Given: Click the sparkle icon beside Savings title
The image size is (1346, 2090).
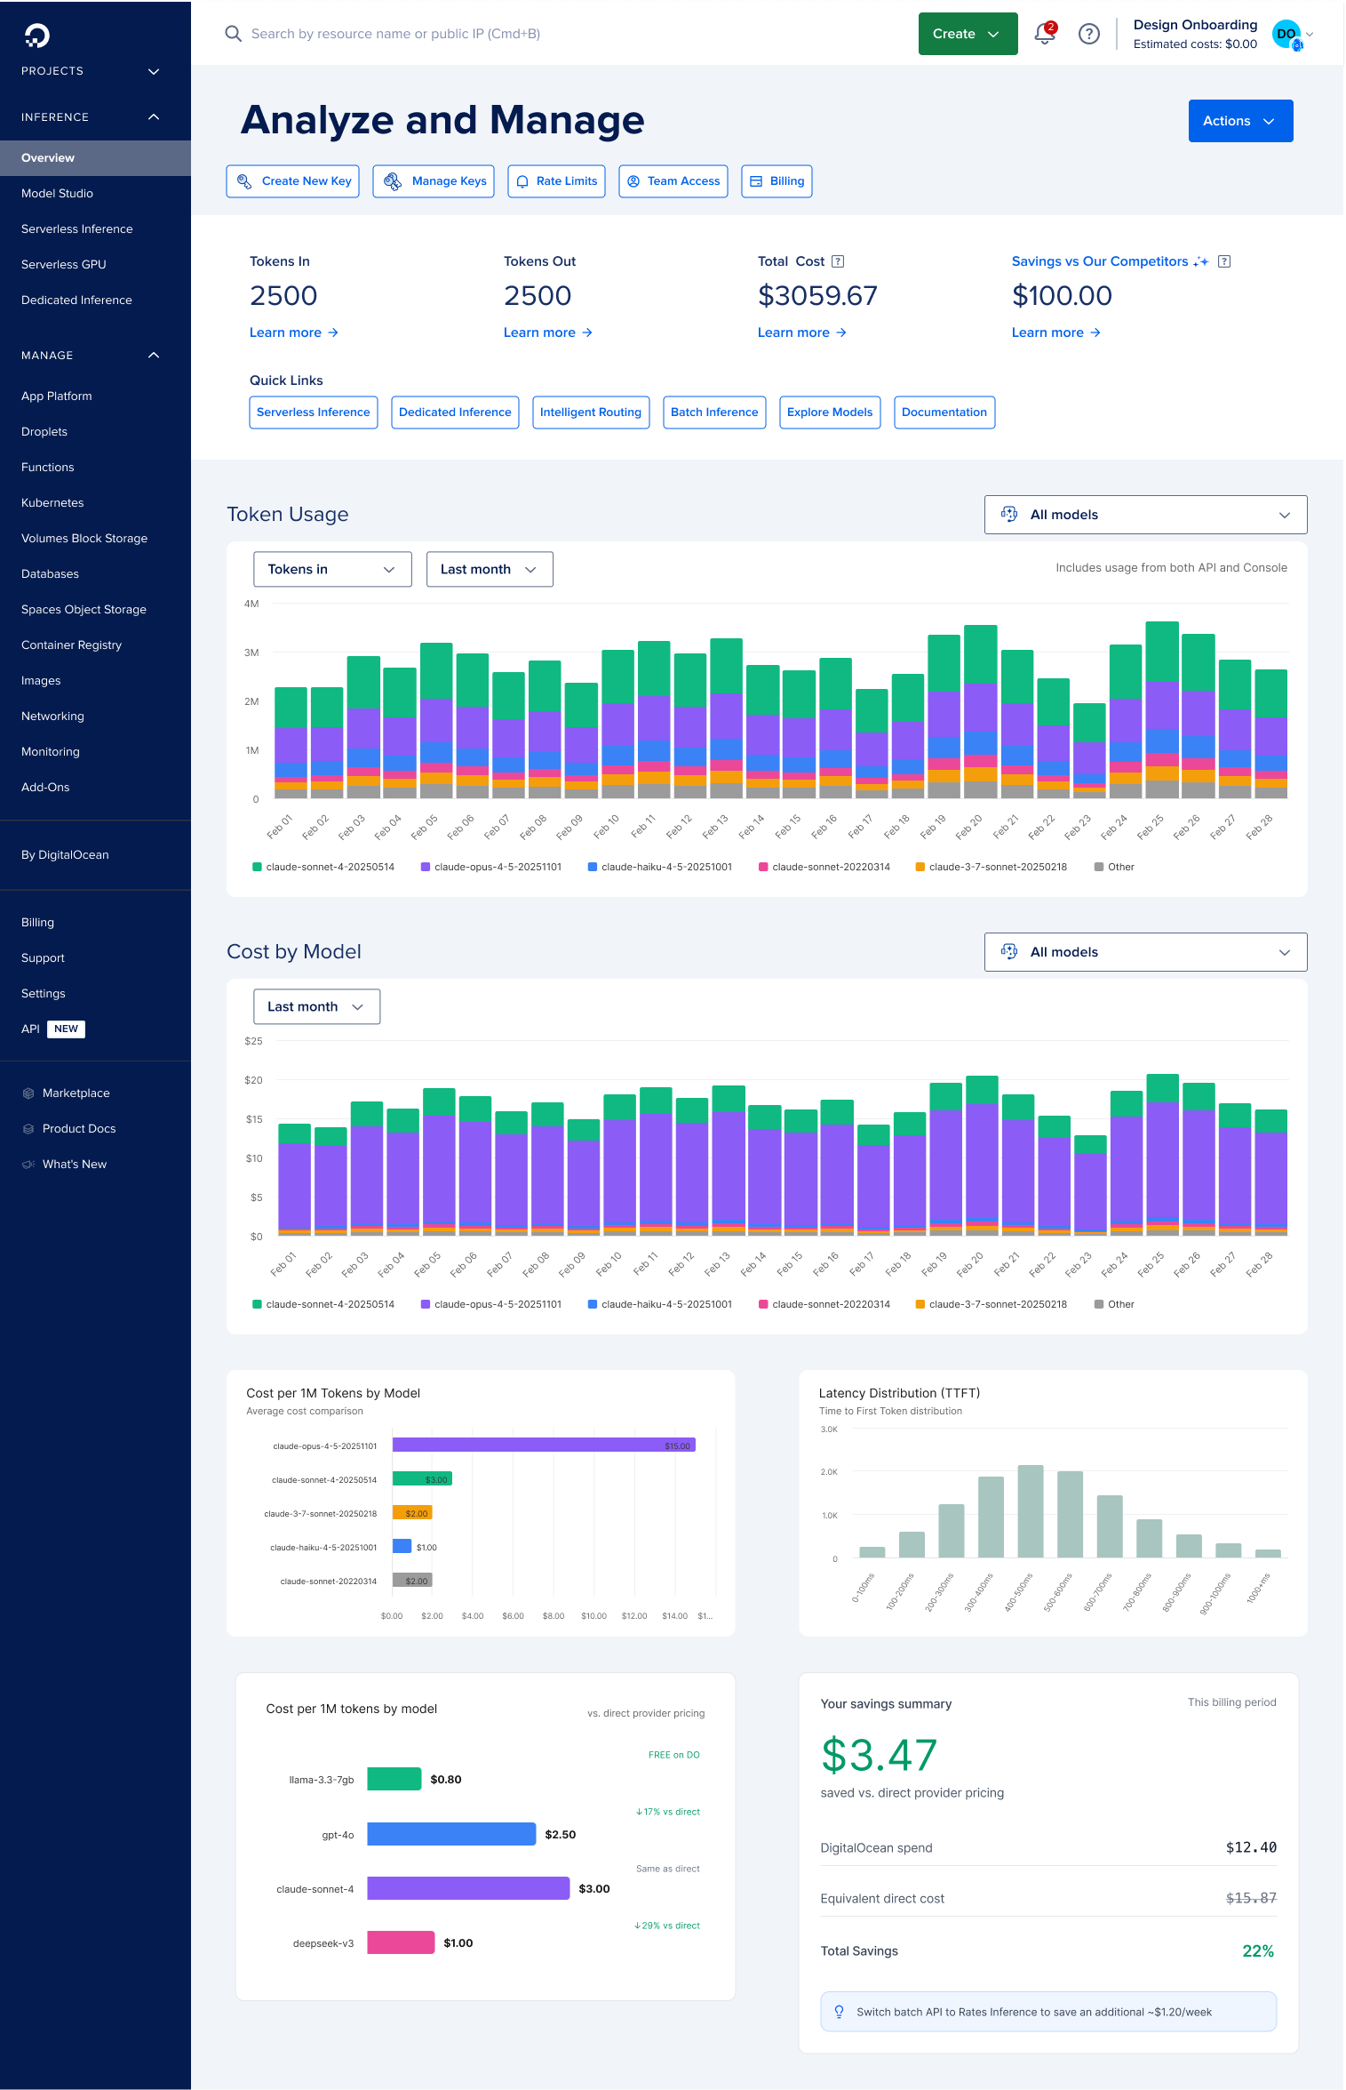Looking at the screenshot, I should click(x=1201, y=261).
